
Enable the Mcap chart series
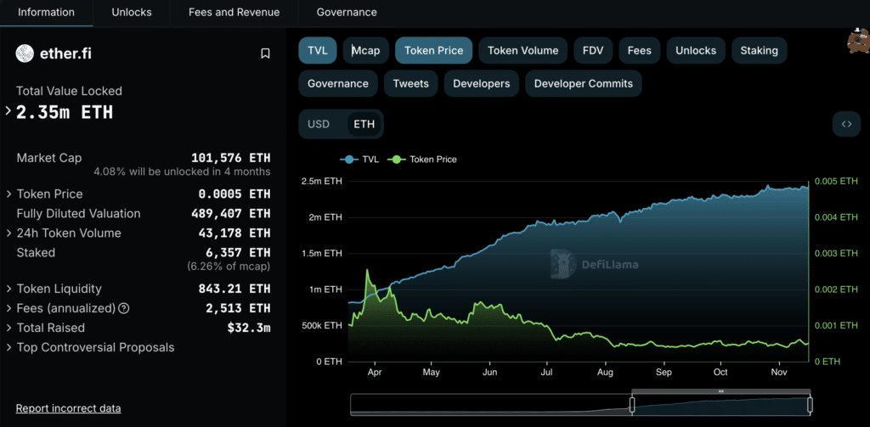click(x=365, y=50)
